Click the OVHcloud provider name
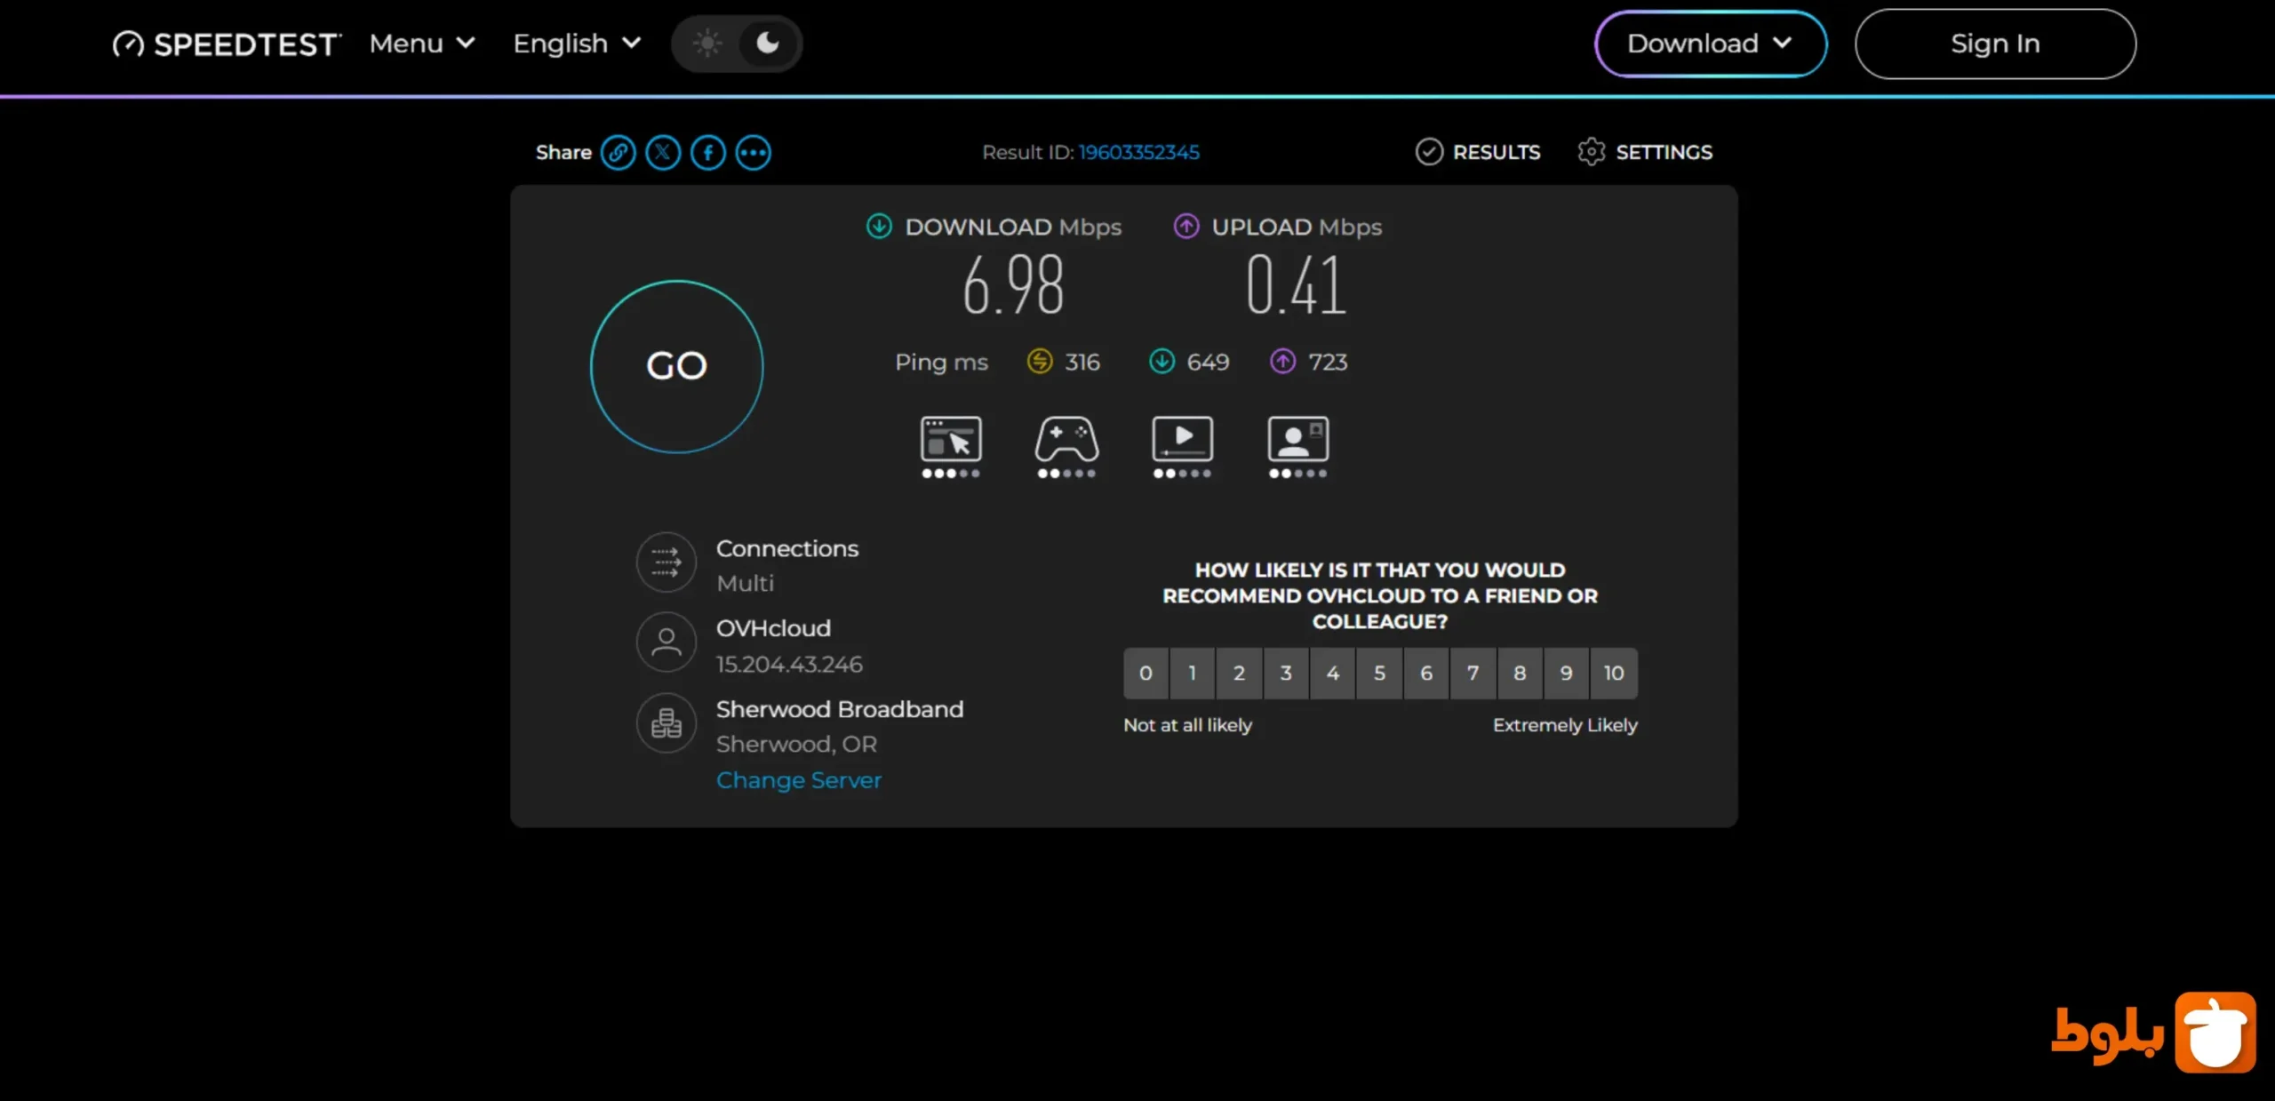This screenshot has width=2275, height=1101. (x=773, y=628)
